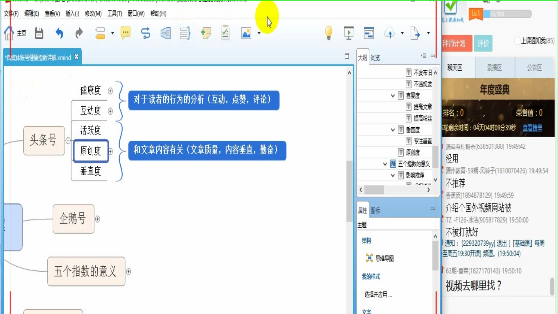Maximize the editor area with the square icon
This screenshot has width=558, height=314.
click(x=347, y=56)
